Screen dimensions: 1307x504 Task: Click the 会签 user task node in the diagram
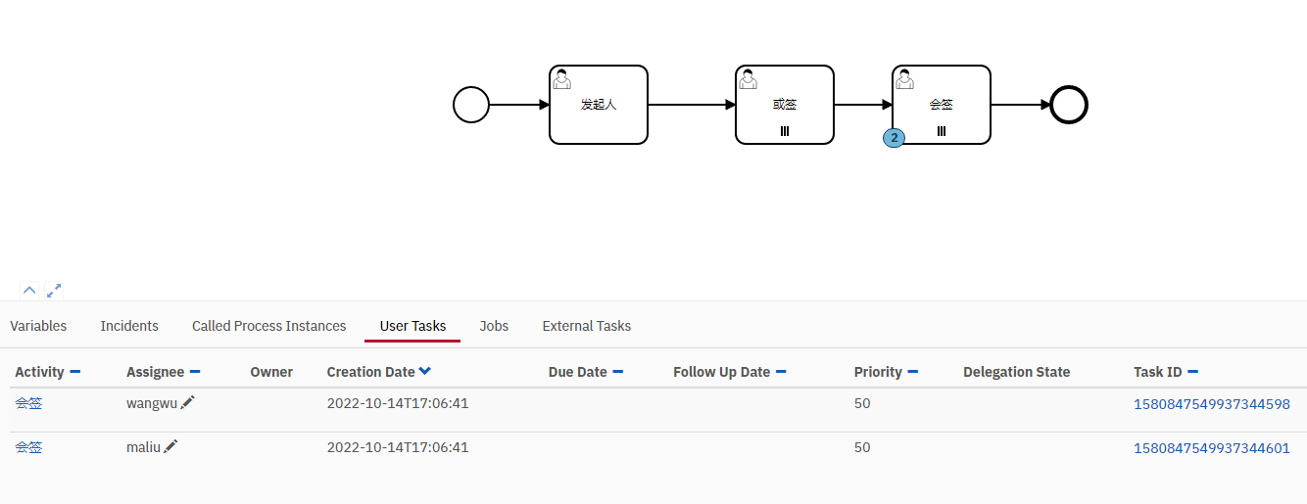pyautogui.click(x=942, y=105)
